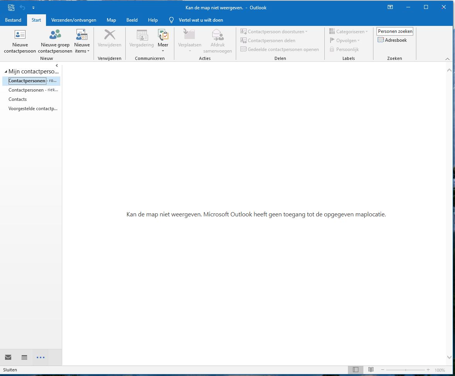This screenshot has height=376, width=455.
Task: Open ribbon display options icon
Action: (x=390, y=7)
